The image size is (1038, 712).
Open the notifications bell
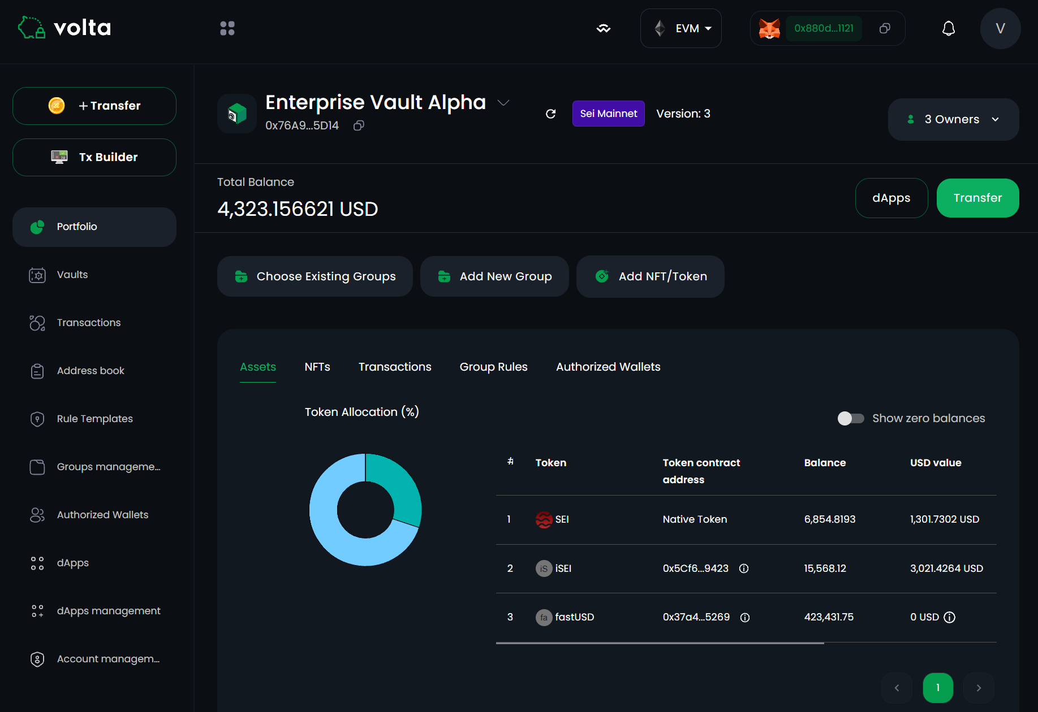click(x=949, y=28)
